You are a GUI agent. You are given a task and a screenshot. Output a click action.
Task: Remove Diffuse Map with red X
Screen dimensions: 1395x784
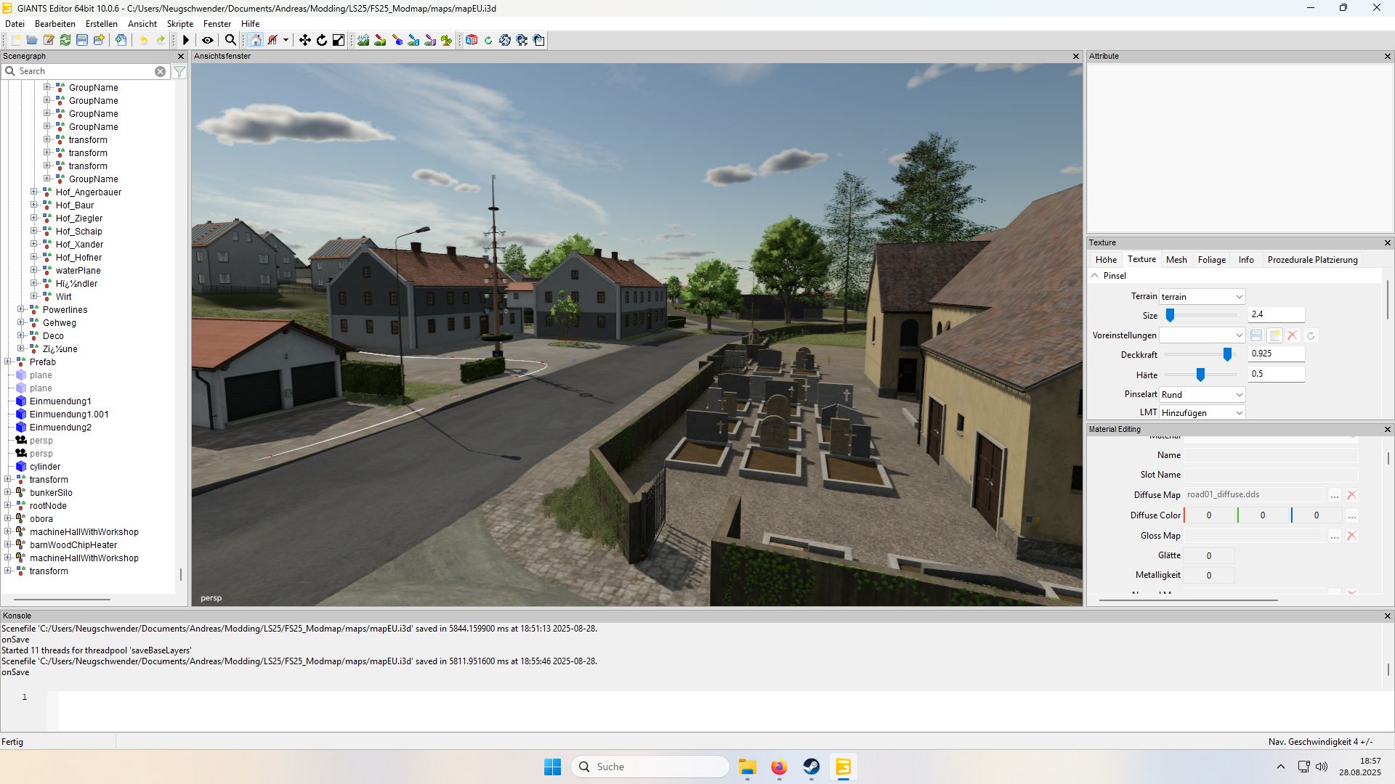(x=1351, y=495)
